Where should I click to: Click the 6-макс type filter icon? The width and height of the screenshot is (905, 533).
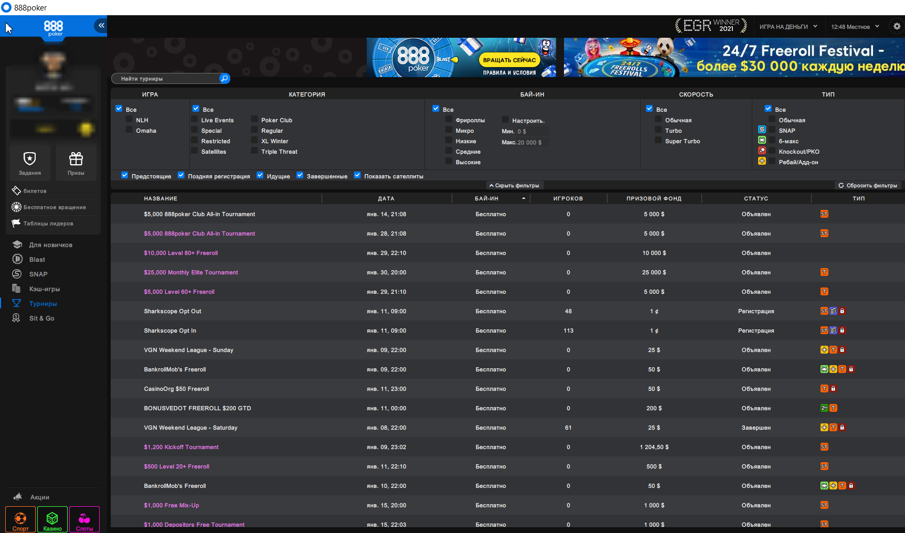pyautogui.click(x=762, y=140)
